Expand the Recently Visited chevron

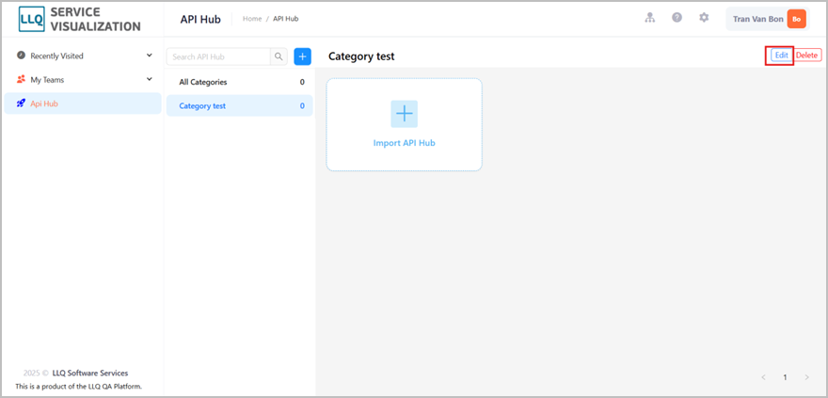(150, 55)
